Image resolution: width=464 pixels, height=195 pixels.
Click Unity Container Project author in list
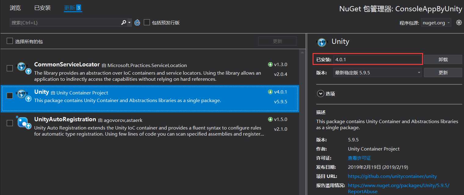click(x=82, y=93)
